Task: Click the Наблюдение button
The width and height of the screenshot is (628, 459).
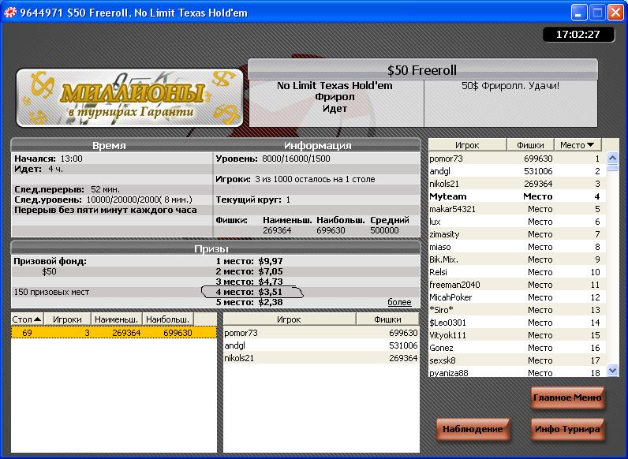Action: click(x=473, y=429)
